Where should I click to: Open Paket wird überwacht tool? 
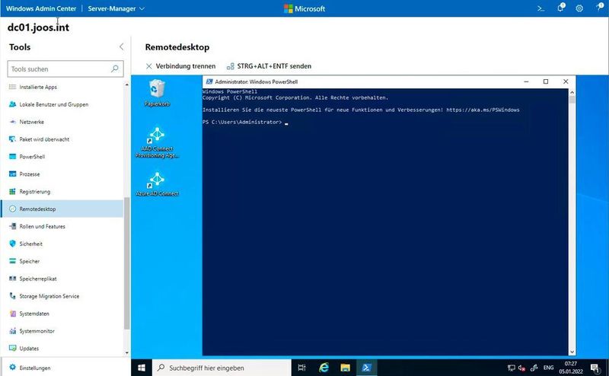(x=44, y=139)
